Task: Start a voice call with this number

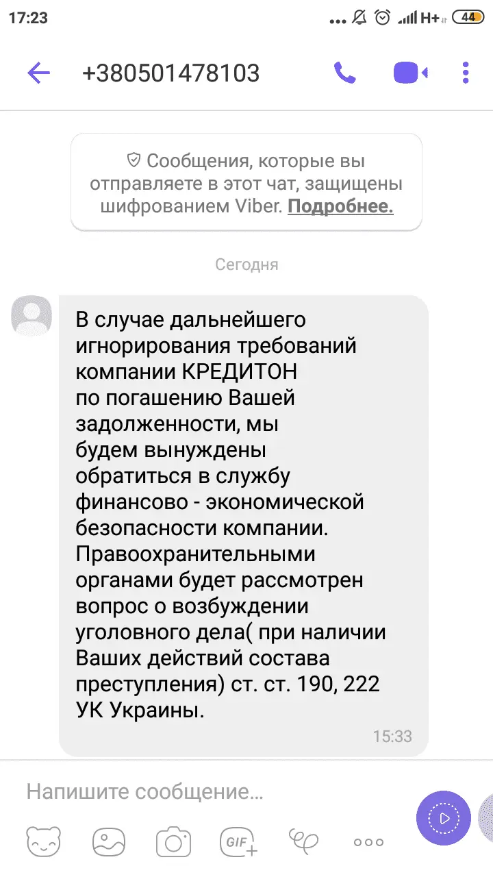Action: coord(344,73)
